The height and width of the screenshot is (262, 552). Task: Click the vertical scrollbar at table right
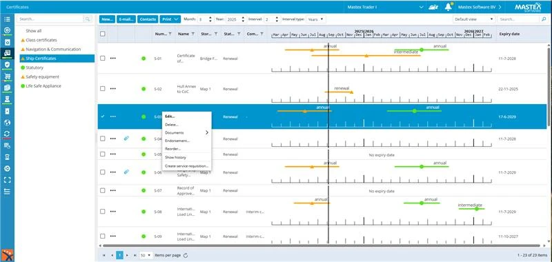[x=549, y=86]
